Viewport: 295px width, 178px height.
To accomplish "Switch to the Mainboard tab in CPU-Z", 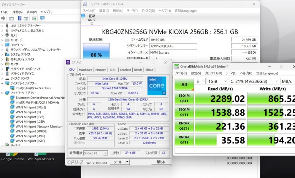I will pos(86,70).
